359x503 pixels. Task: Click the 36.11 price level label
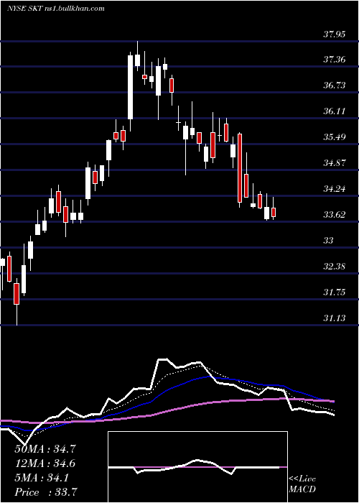(334, 111)
